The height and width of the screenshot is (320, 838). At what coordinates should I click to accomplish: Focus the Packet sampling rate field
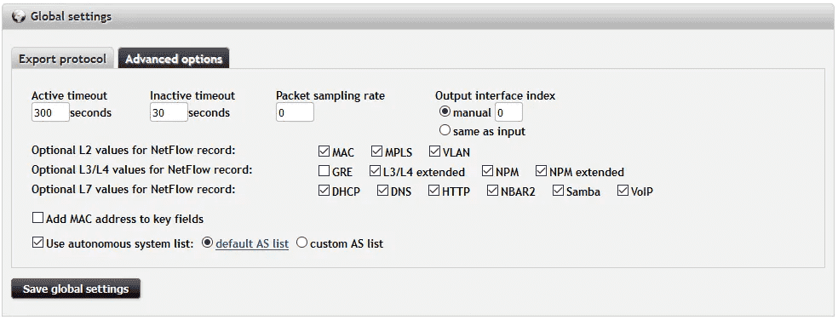tap(295, 112)
